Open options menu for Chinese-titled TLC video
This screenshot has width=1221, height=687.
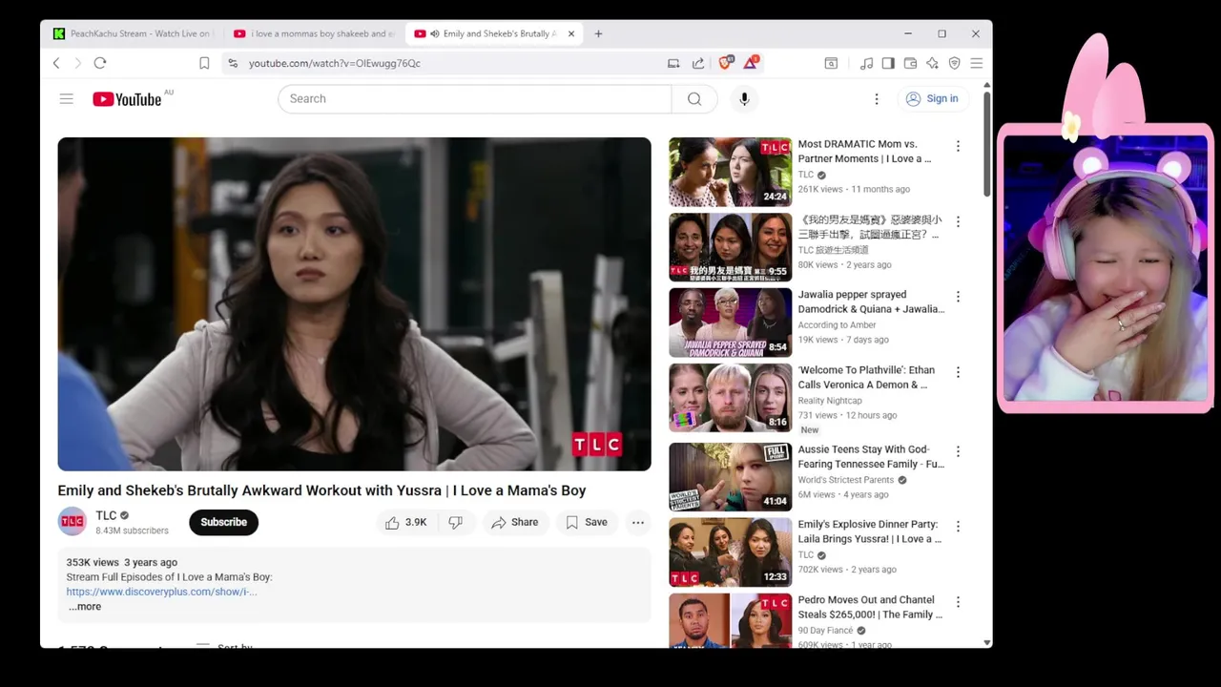pos(958,221)
